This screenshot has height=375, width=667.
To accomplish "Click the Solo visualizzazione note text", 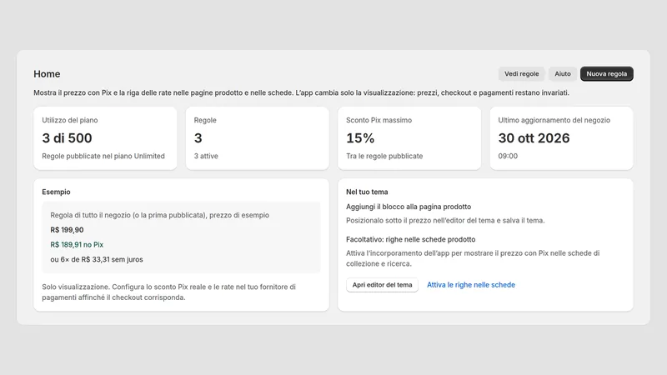I will point(169,292).
